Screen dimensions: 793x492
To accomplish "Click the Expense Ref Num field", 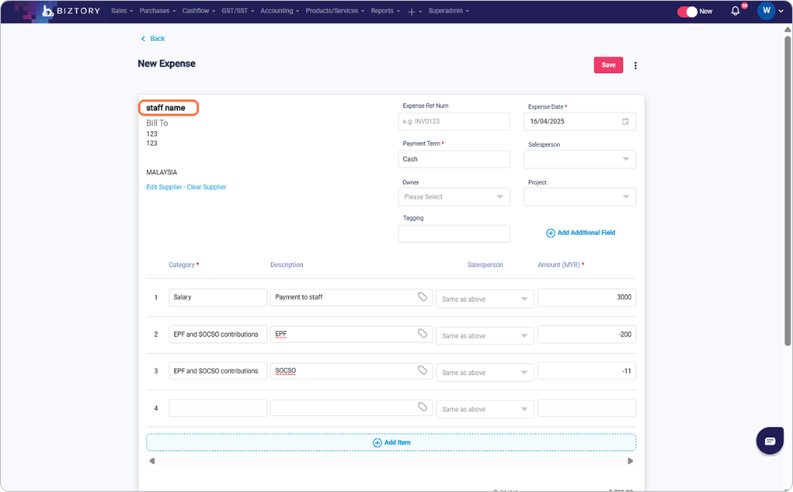I will [x=454, y=121].
